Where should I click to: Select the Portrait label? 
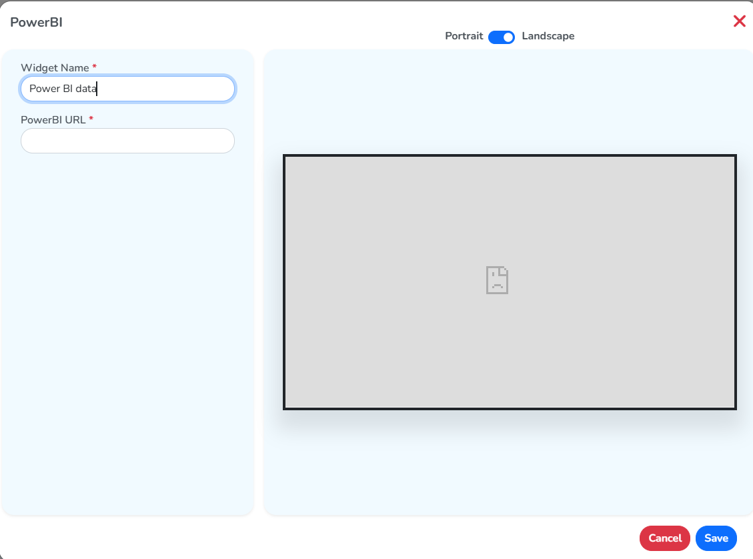coord(464,36)
